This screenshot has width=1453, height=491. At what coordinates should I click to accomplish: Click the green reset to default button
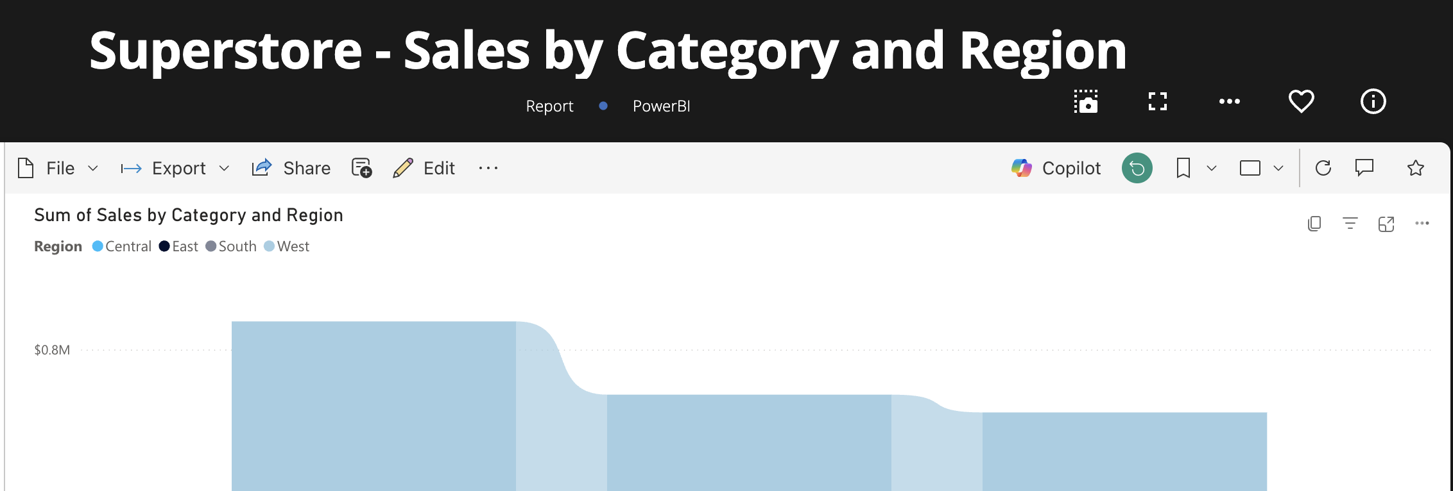pos(1137,168)
